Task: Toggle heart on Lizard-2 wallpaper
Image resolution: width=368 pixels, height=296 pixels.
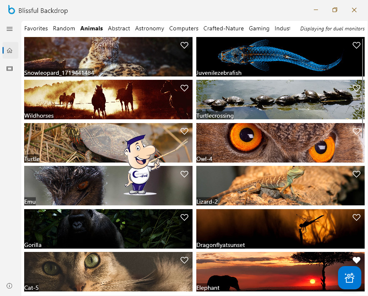Action: (356, 174)
